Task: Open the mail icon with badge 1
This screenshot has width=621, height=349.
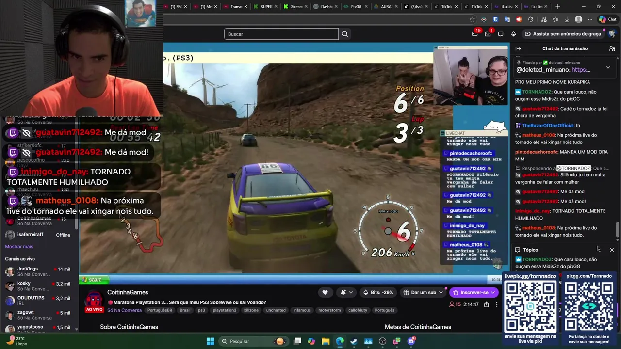Action: coord(488,34)
